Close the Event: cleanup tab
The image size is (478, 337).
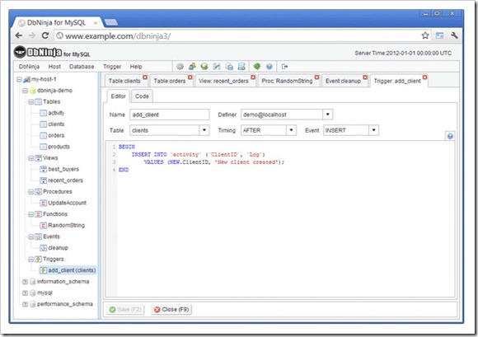(x=365, y=77)
